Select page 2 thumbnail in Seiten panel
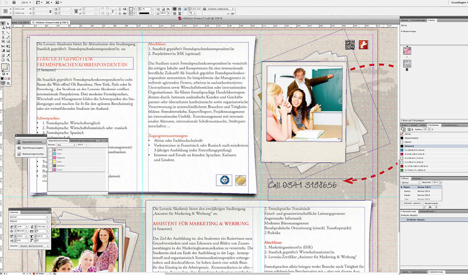This screenshot has height=275, width=468. [x=407, y=64]
